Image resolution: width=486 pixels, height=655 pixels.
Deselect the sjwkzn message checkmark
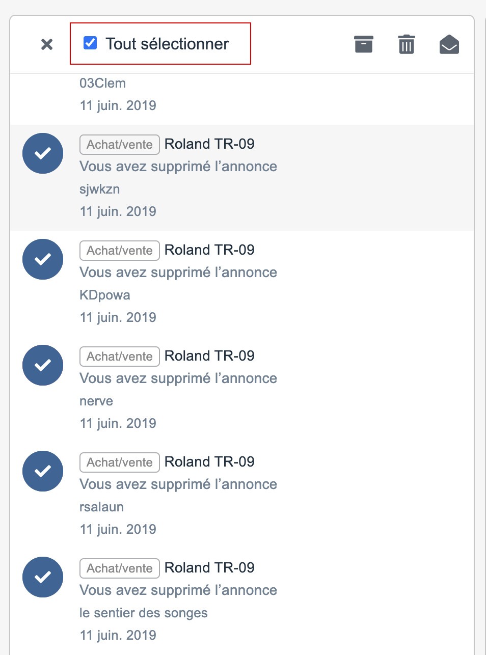coord(43,153)
